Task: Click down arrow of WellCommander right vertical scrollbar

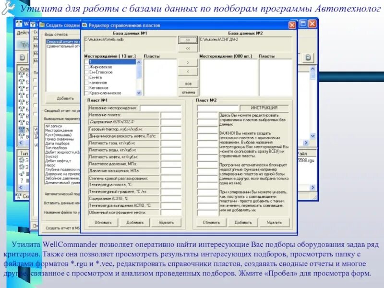Action: [x=312, y=136]
